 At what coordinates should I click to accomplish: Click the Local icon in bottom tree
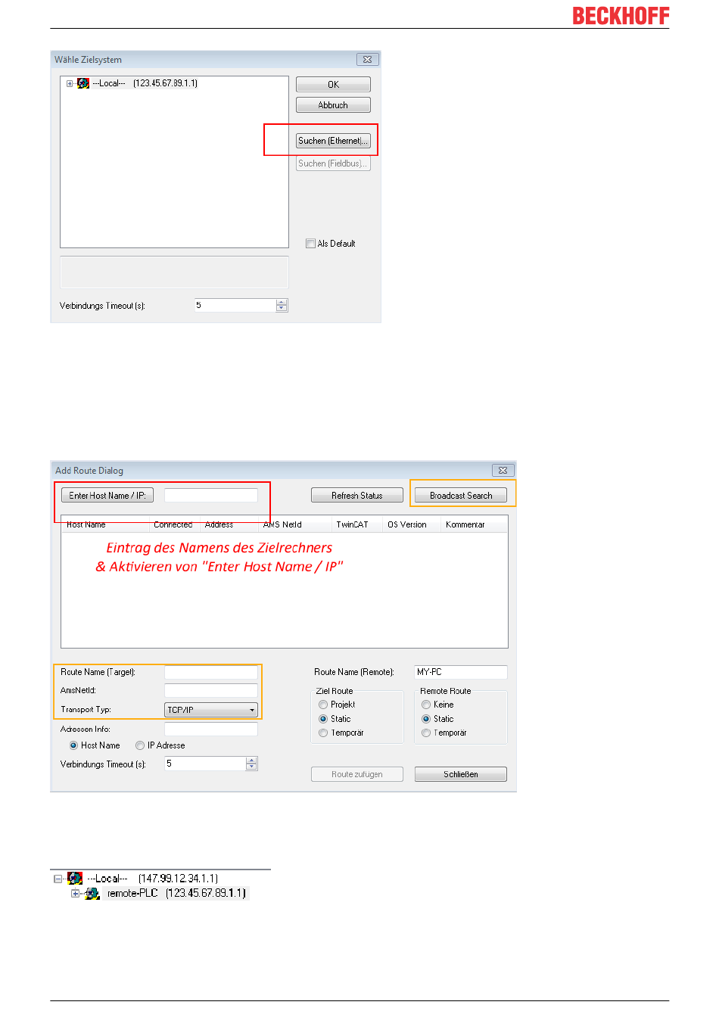[x=75, y=879]
